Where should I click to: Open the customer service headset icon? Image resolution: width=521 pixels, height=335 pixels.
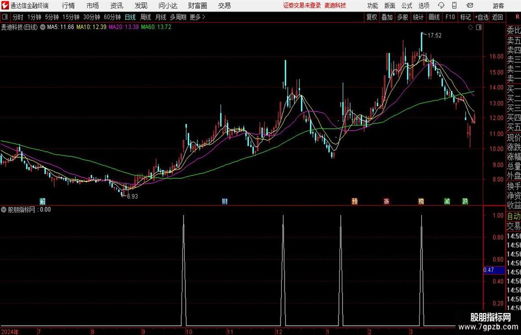pos(441,6)
